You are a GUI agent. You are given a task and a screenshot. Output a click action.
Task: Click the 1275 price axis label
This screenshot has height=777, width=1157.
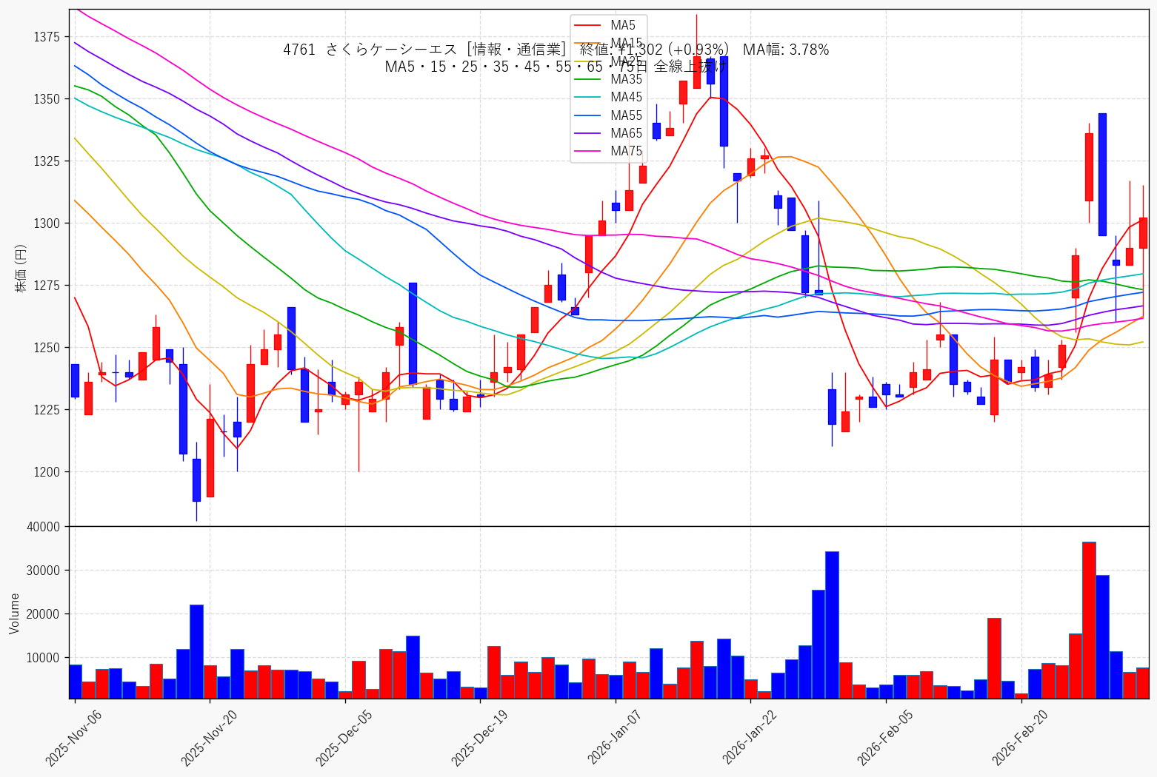47,285
